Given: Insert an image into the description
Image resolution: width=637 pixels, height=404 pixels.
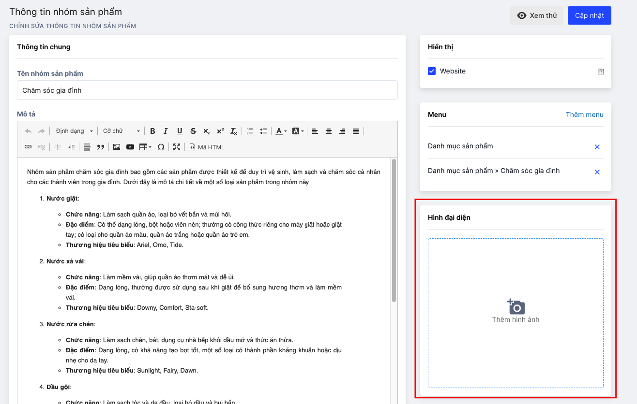Looking at the screenshot, I should pyautogui.click(x=117, y=147).
